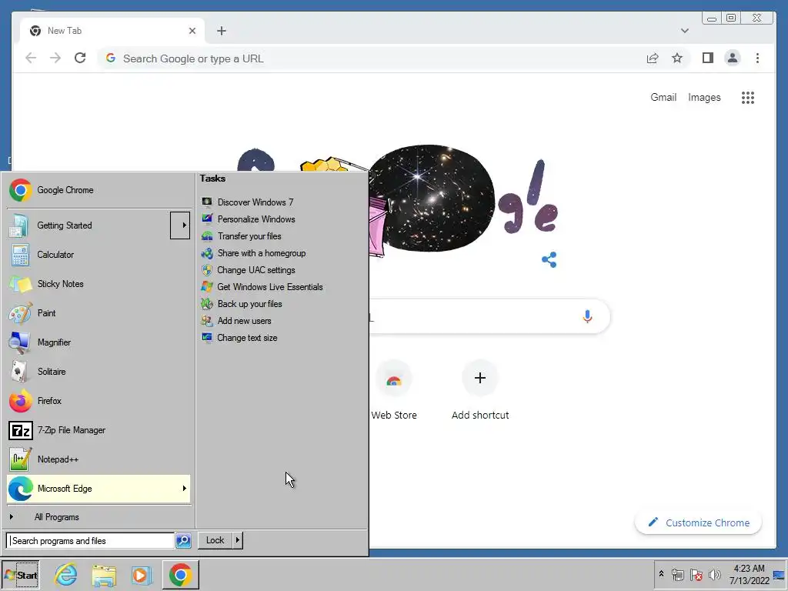The image size is (788, 591).
Task: Select the New Tab tab
Action: coord(112,31)
